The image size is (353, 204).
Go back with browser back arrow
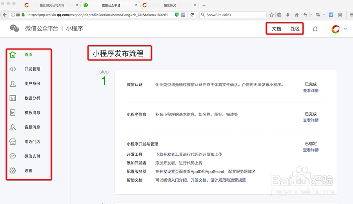click(x=4, y=15)
